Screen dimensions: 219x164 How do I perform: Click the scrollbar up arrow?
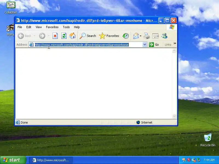click(x=174, y=51)
